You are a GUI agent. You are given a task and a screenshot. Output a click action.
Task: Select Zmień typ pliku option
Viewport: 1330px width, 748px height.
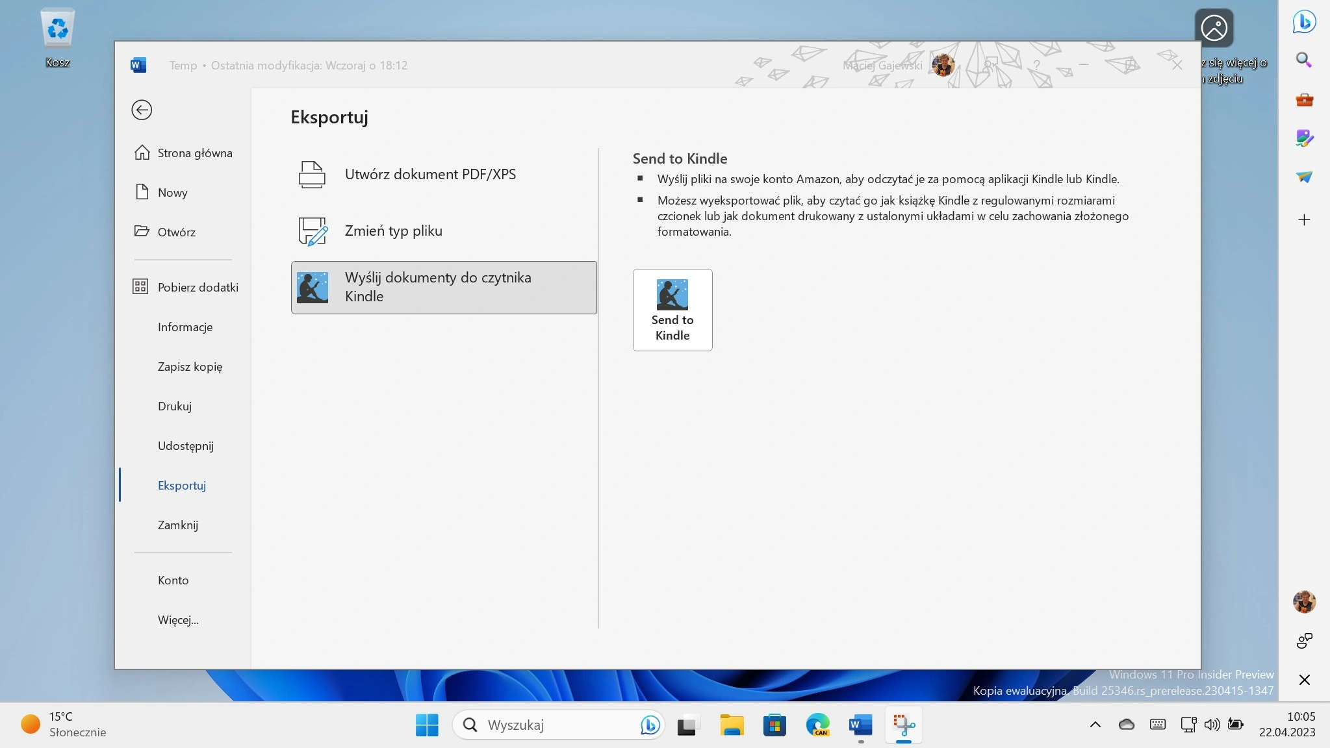(x=444, y=231)
